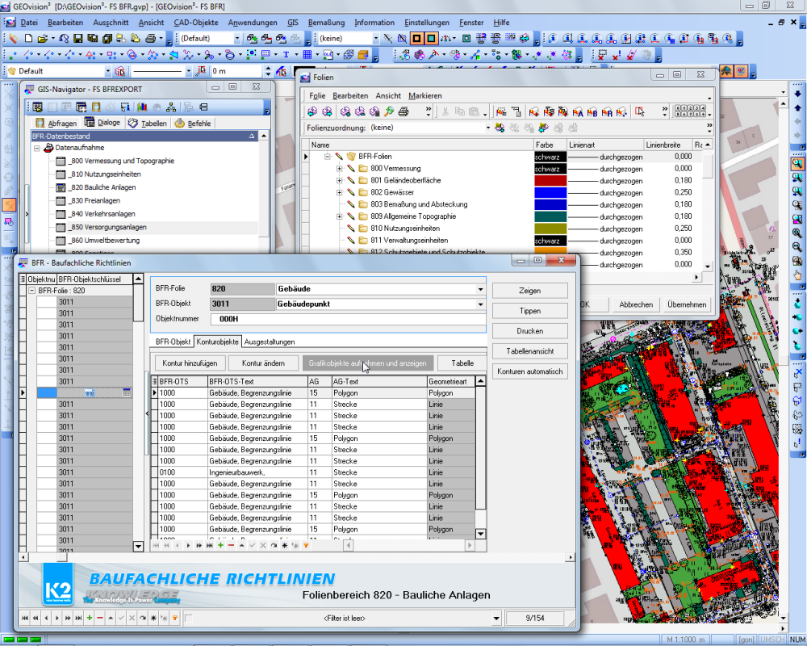Click the Folien toolbar icon marked with letter A

(578, 111)
